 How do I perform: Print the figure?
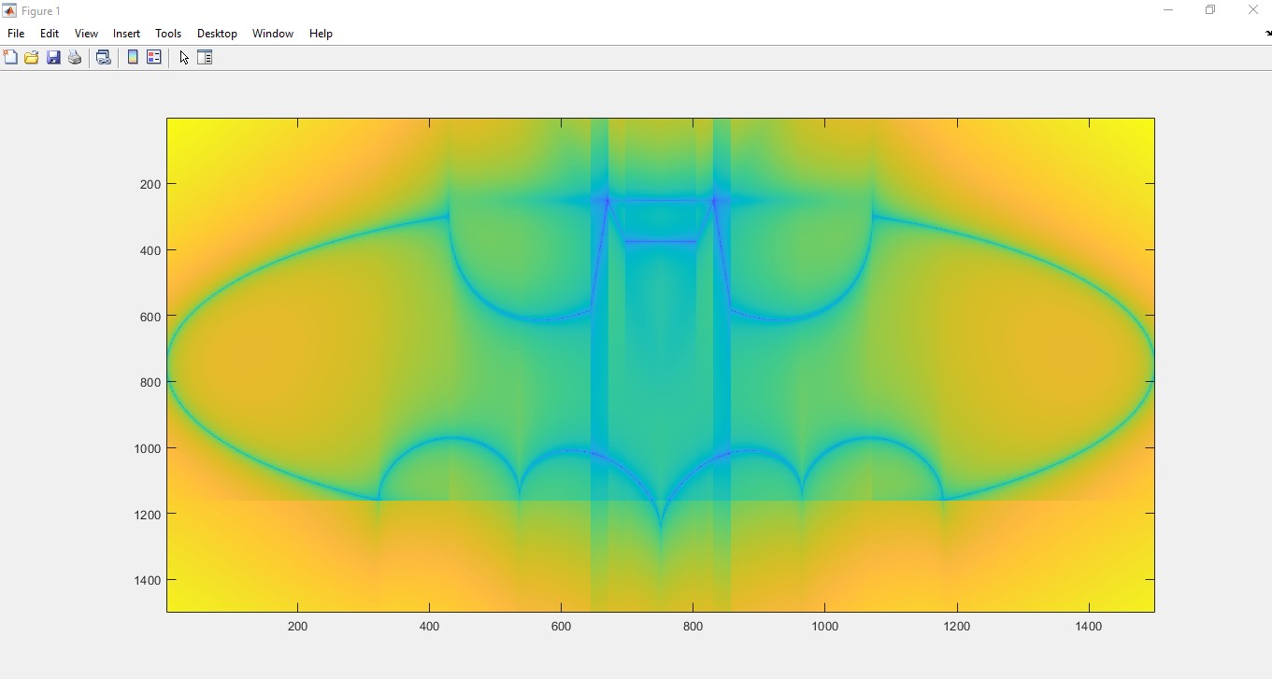74,57
